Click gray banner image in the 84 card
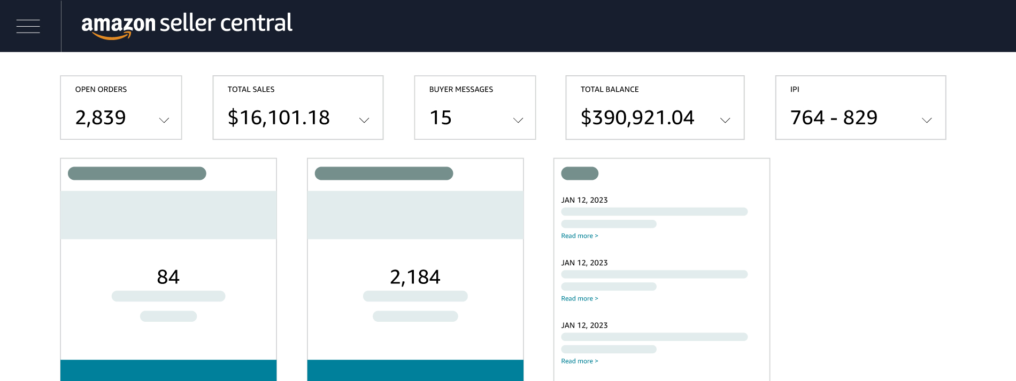This screenshot has width=1016, height=381. pos(168,215)
